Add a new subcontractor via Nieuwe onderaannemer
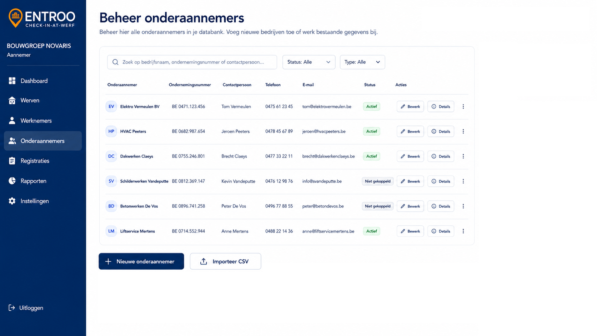This screenshot has width=597, height=336. point(141,261)
